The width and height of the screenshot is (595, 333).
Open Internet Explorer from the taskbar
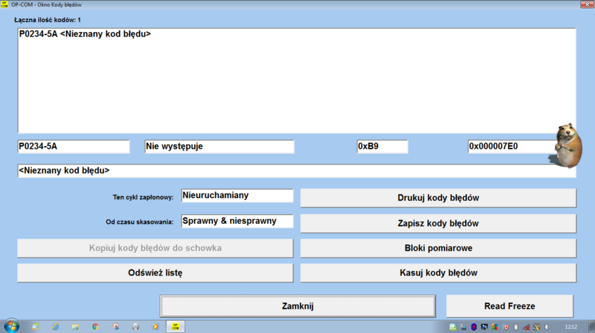55,326
